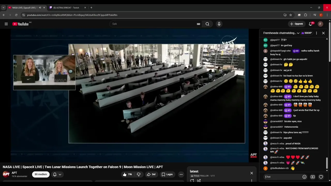This screenshot has height=186, width=331.
Task: Open the chat emoji picker
Action: pyautogui.click(x=304, y=177)
